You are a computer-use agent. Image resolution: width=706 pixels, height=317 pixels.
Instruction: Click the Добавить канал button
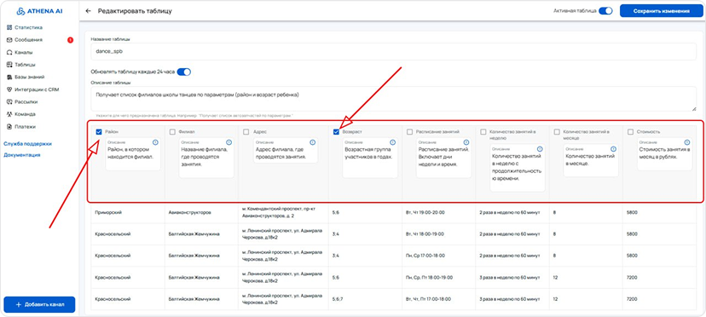[39, 304]
